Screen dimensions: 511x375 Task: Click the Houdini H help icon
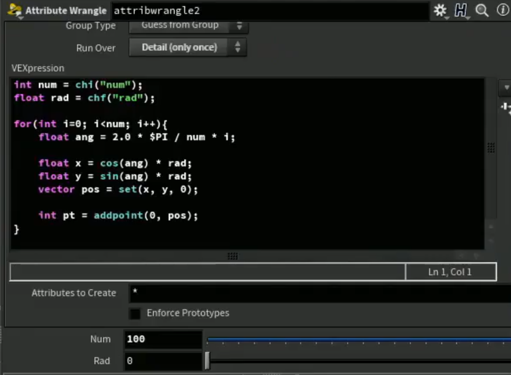click(460, 10)
